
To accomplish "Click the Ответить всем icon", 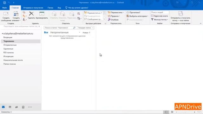I will click(62, 14).
